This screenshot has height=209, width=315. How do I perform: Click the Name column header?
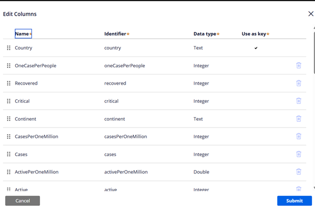(22, 34)
